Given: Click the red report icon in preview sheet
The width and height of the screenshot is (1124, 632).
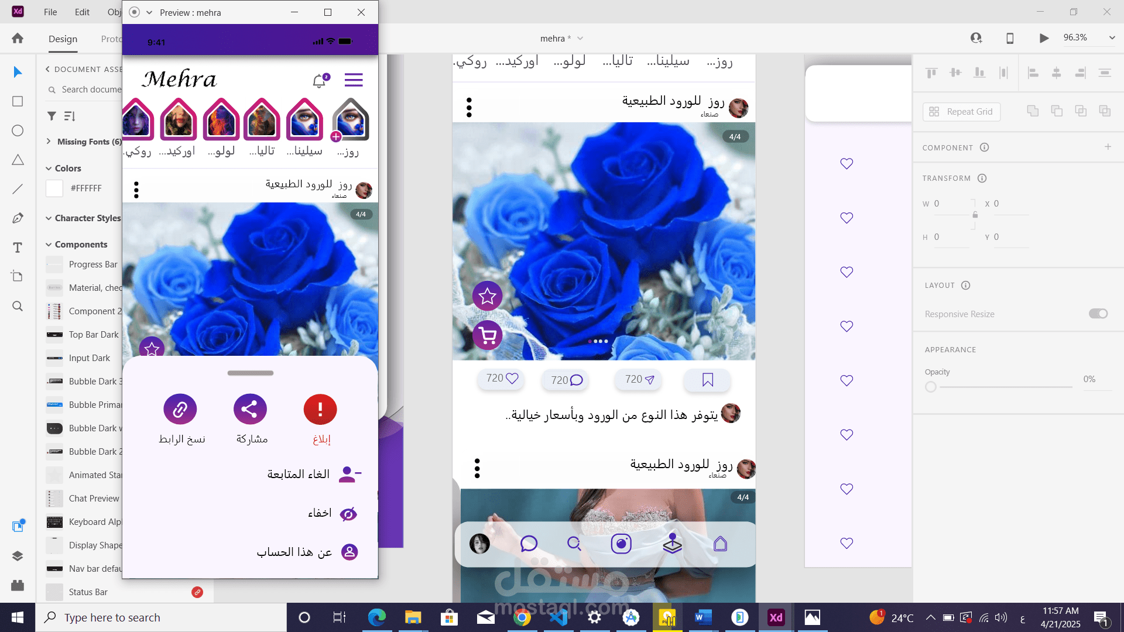Looking at the screenshot, I should 320,409.
